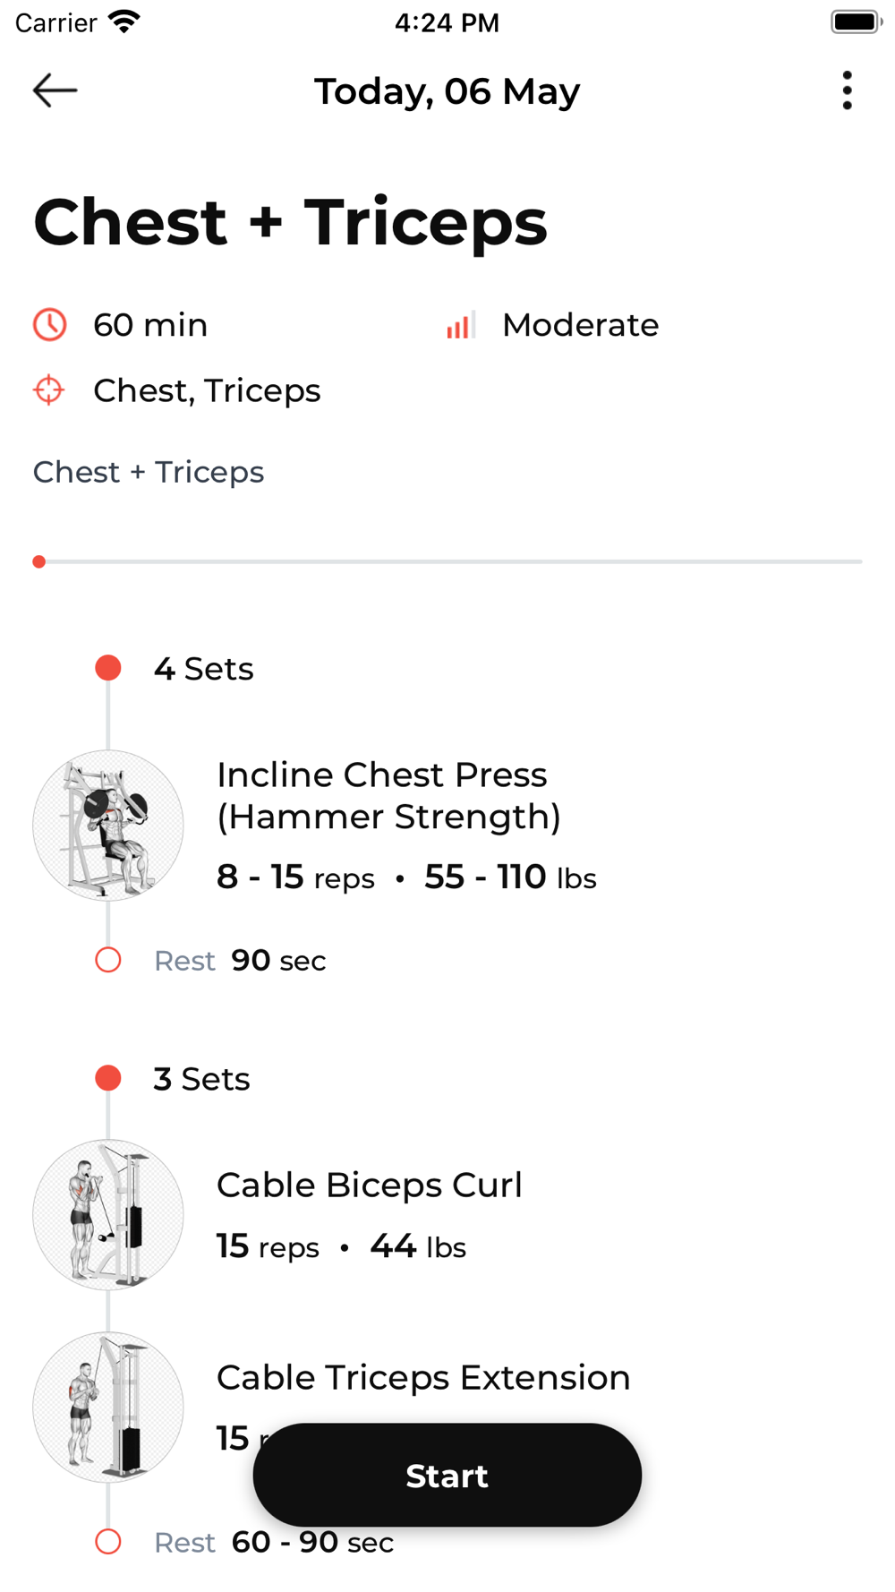895x1592 pixels.
Task: Select the 3 Sets red bullet marker
Action: coord(108,1078)
